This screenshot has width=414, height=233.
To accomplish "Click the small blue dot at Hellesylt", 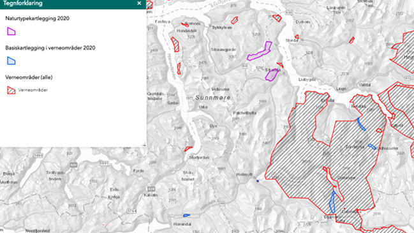I will pos(258,181).
